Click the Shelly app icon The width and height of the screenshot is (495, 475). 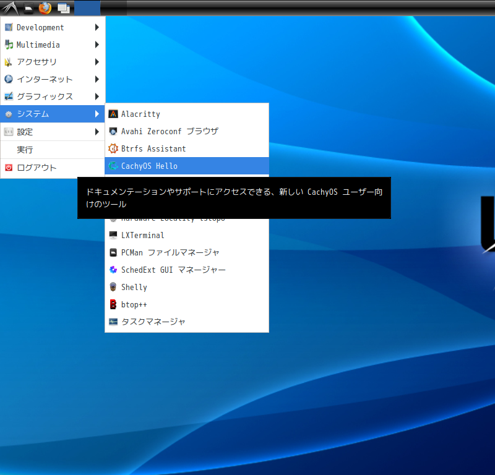(x=113, y=287)
